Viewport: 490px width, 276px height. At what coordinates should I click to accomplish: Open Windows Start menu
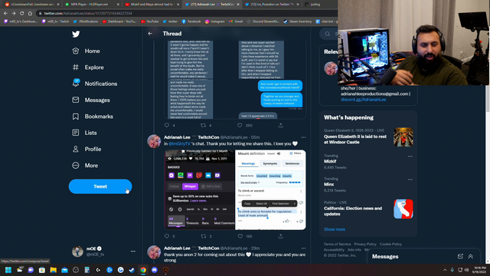(x=8, y=270)
